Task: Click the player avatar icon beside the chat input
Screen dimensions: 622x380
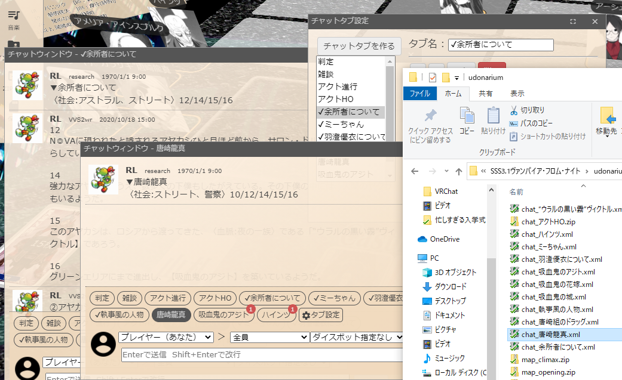Action: coord(103,344)
